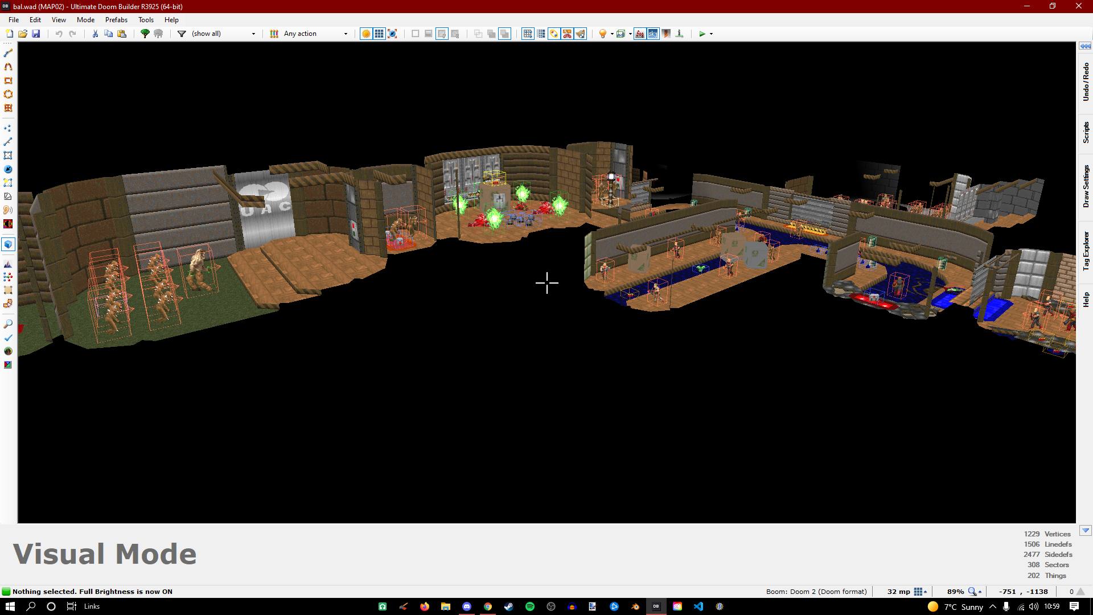The image size is (1093, 615).
Task: Run Map Analysis checkmark icon
Action: tap(8, 338)
